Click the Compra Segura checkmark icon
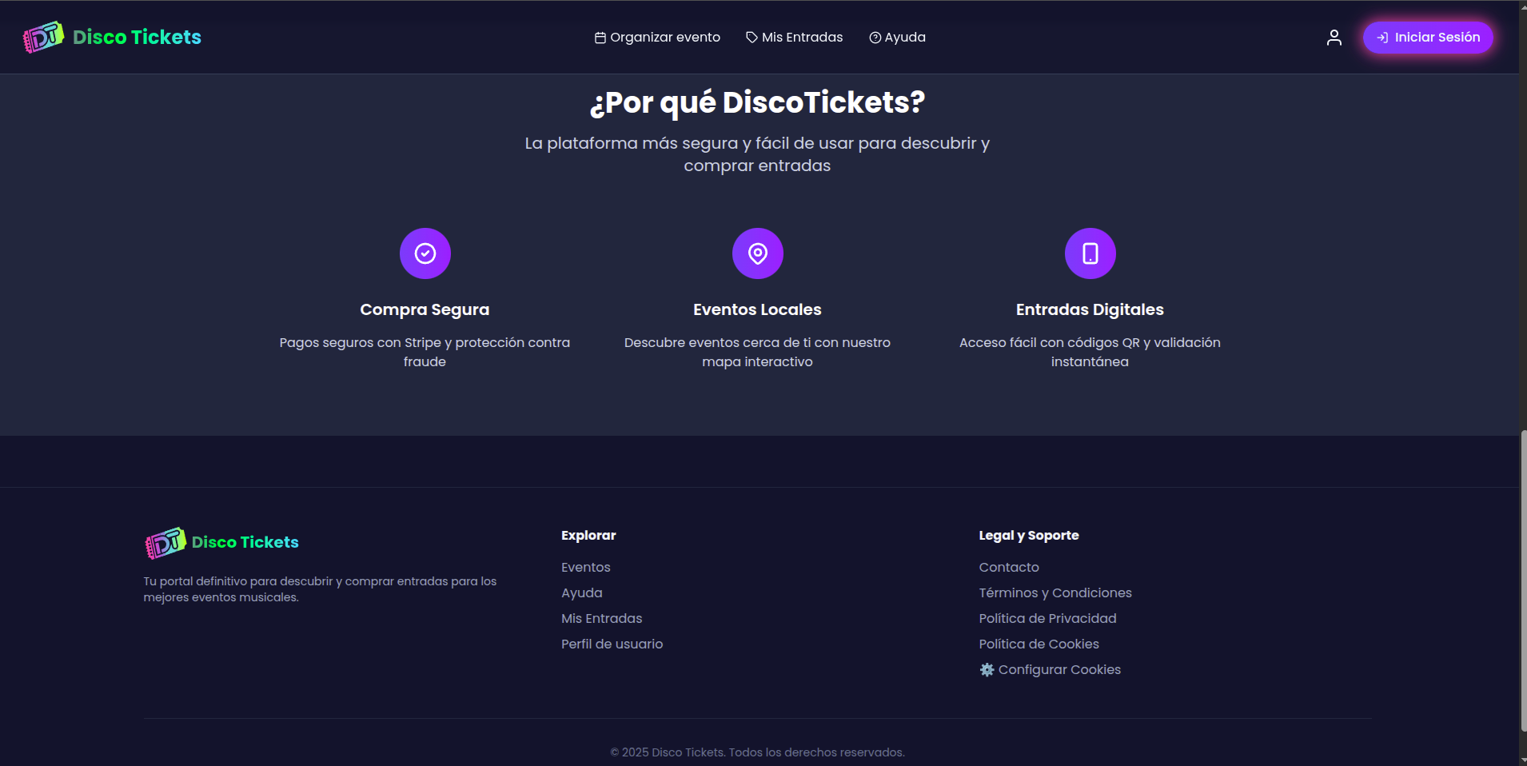 click(425, 253)
